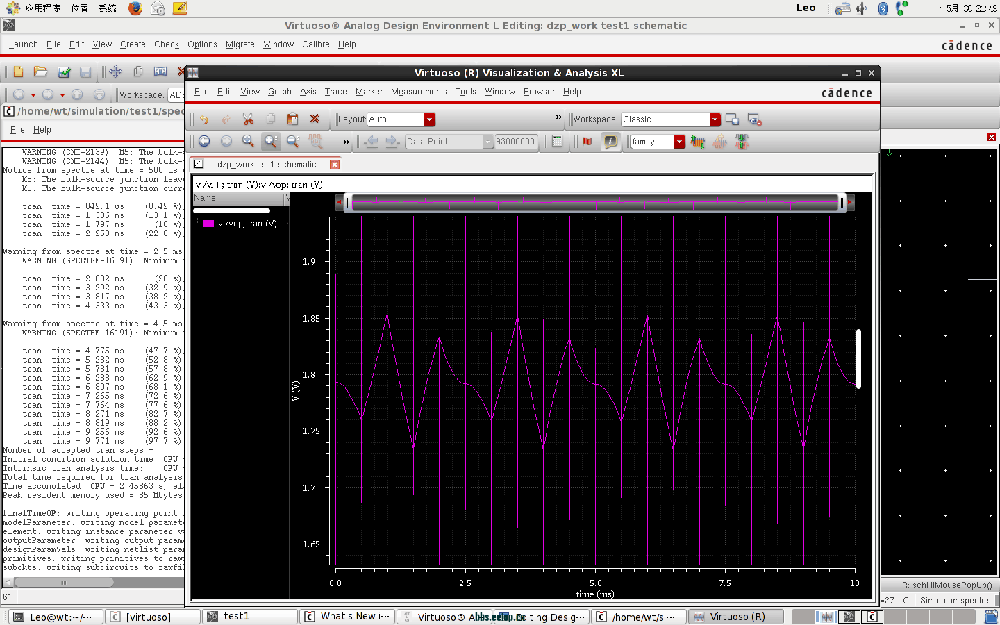Open the back-history dropdown arrow in schematic toolbar
The width and height of the screenshot is (1000, 625).
coord(33,95)
